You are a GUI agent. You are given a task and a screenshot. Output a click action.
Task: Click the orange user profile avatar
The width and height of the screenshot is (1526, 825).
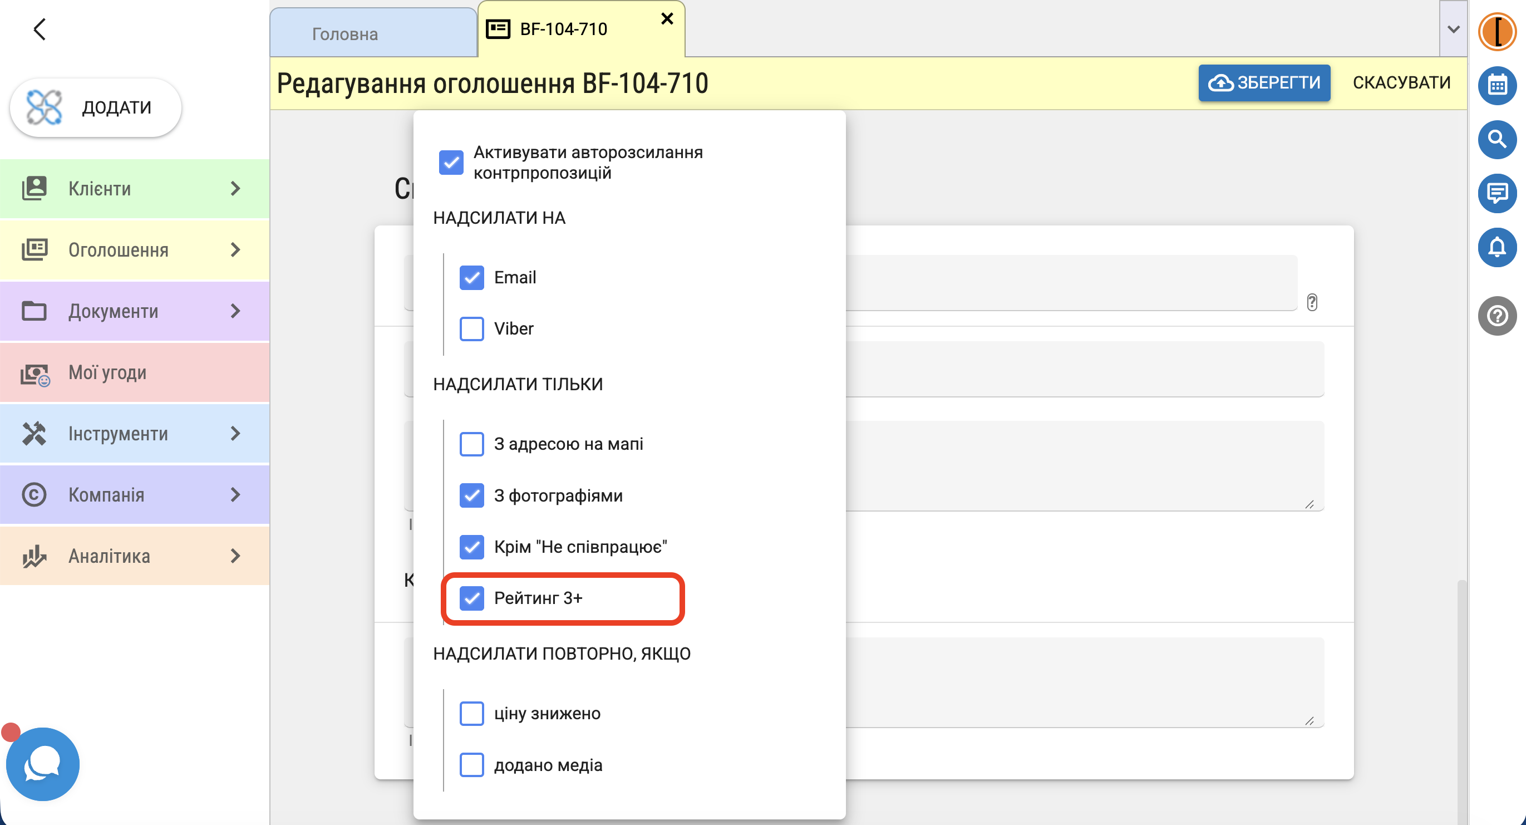coord(1497,31)
